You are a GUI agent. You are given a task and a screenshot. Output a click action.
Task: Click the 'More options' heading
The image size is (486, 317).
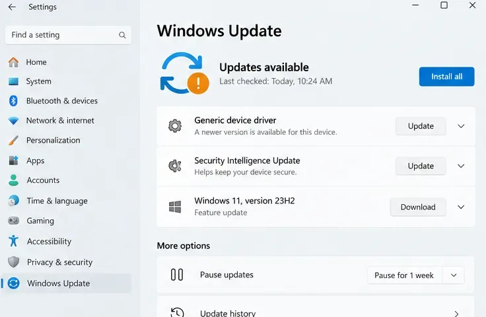pyautogui.click(x=184, y=246)
